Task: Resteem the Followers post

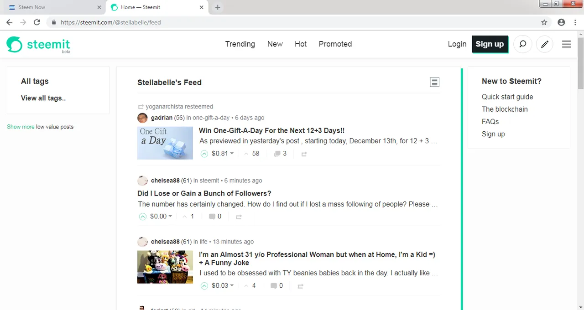Action: coord(239,217)
